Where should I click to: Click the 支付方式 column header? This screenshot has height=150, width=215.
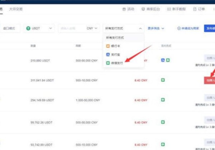(x=166, y=46)
